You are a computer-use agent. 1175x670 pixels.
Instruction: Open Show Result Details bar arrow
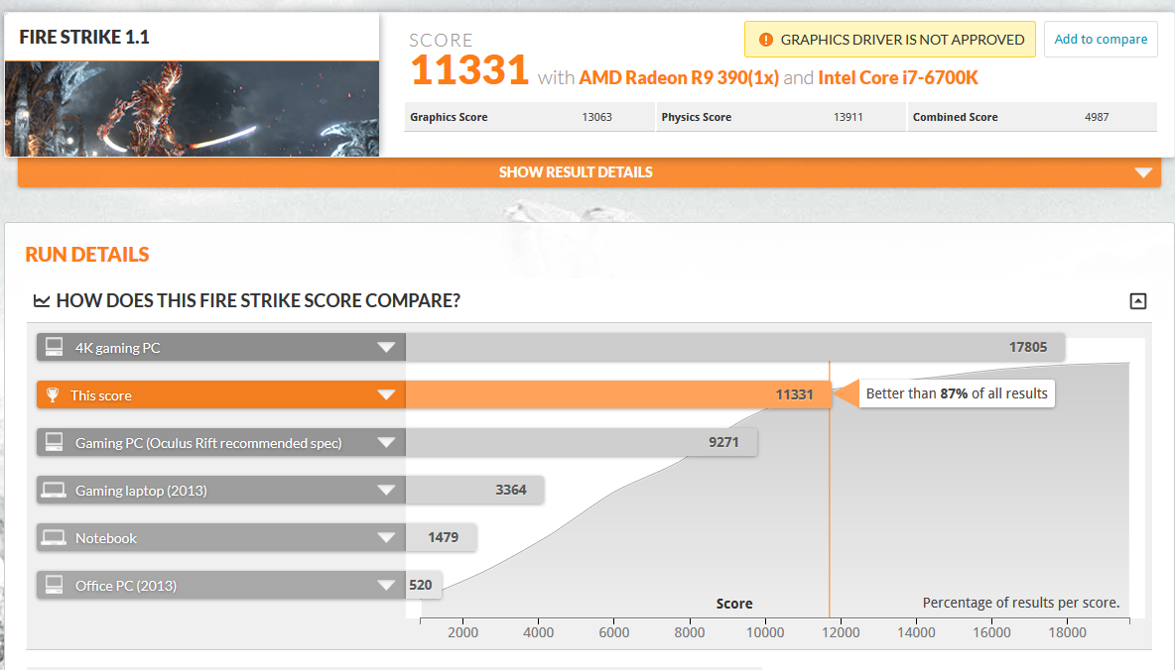pyautogui.click(x=1143, y=172)
